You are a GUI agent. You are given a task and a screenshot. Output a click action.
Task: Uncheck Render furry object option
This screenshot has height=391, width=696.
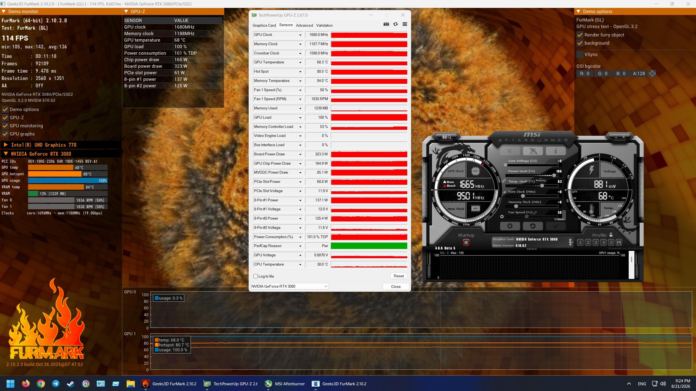(580, 35)
